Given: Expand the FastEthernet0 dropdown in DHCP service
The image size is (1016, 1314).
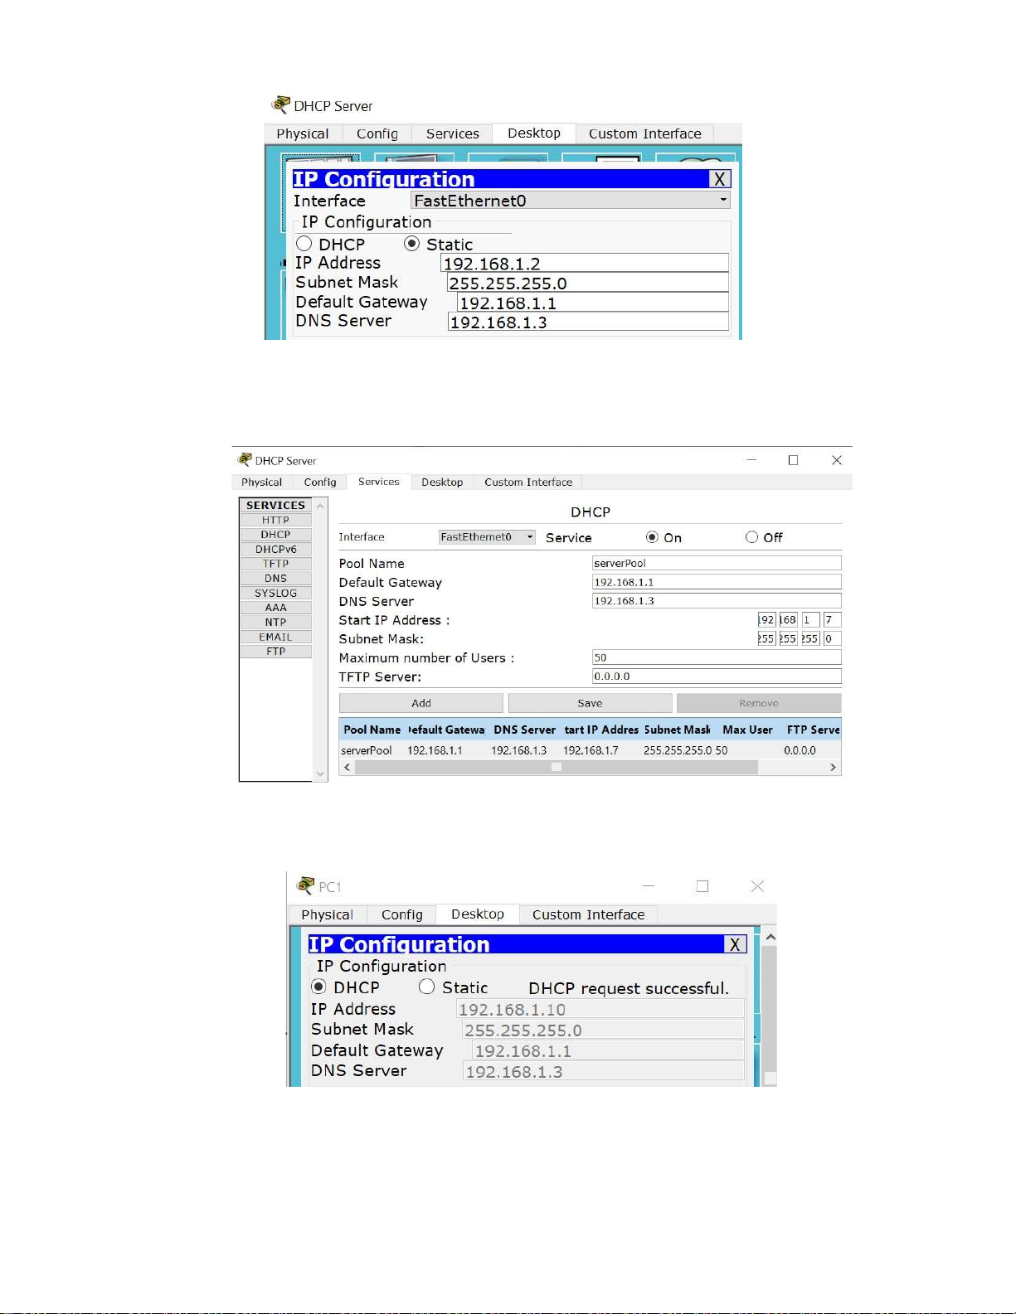Looking at the screenshot, I should coord(487,537).
